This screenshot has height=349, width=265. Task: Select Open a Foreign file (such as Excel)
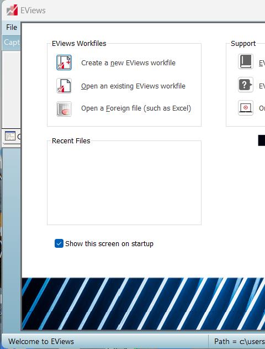click(136, 108)
